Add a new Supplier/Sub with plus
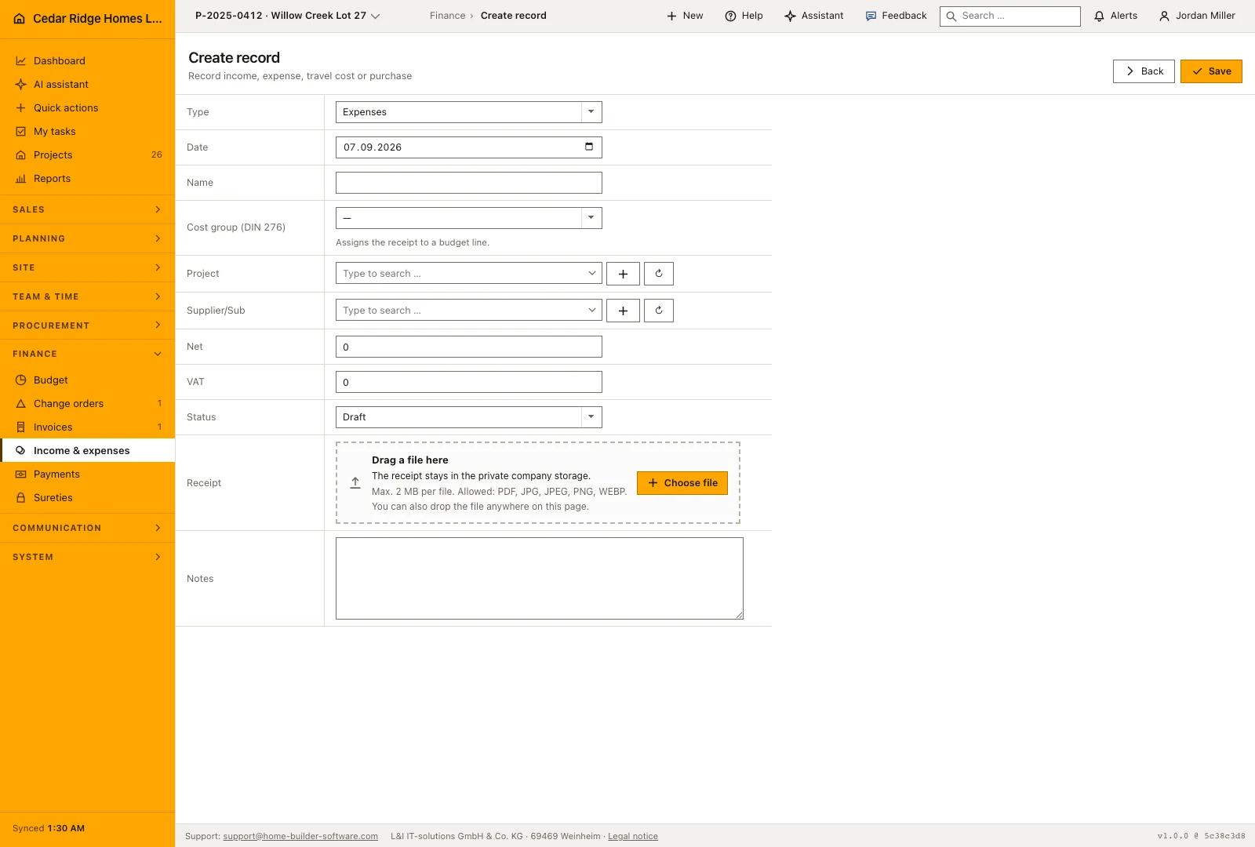The height and width of the screenshot is (847, 1255). 623,311
